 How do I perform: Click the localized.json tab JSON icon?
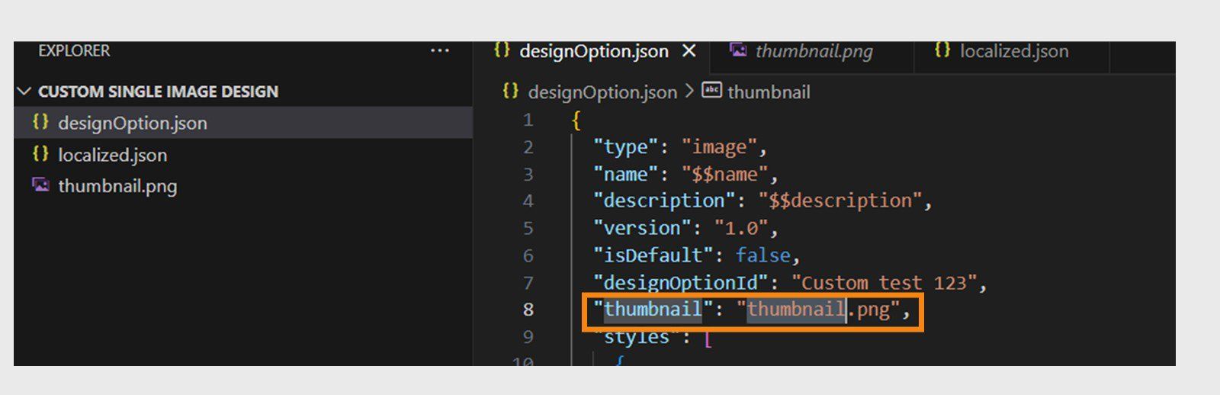point(942,50)
